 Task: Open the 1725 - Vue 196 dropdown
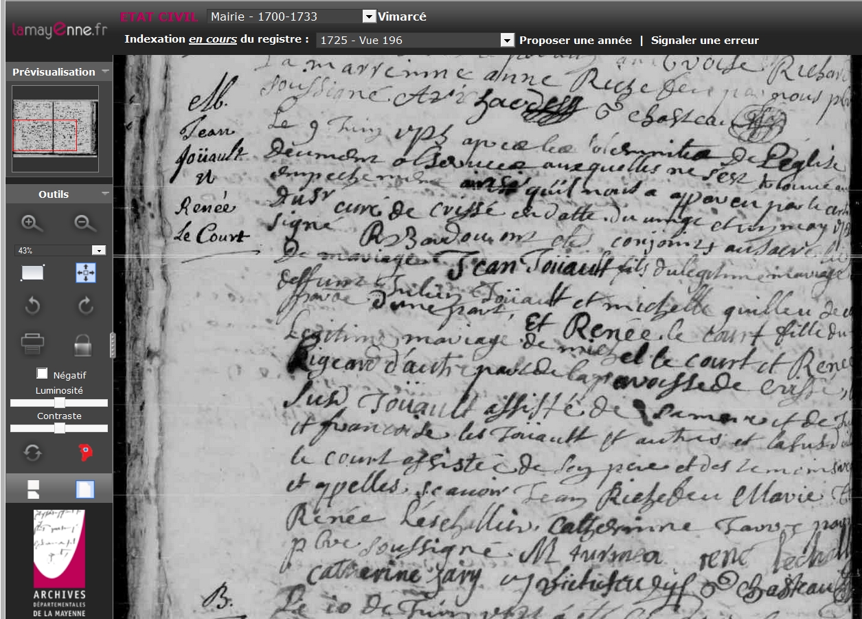click(507, 41)
